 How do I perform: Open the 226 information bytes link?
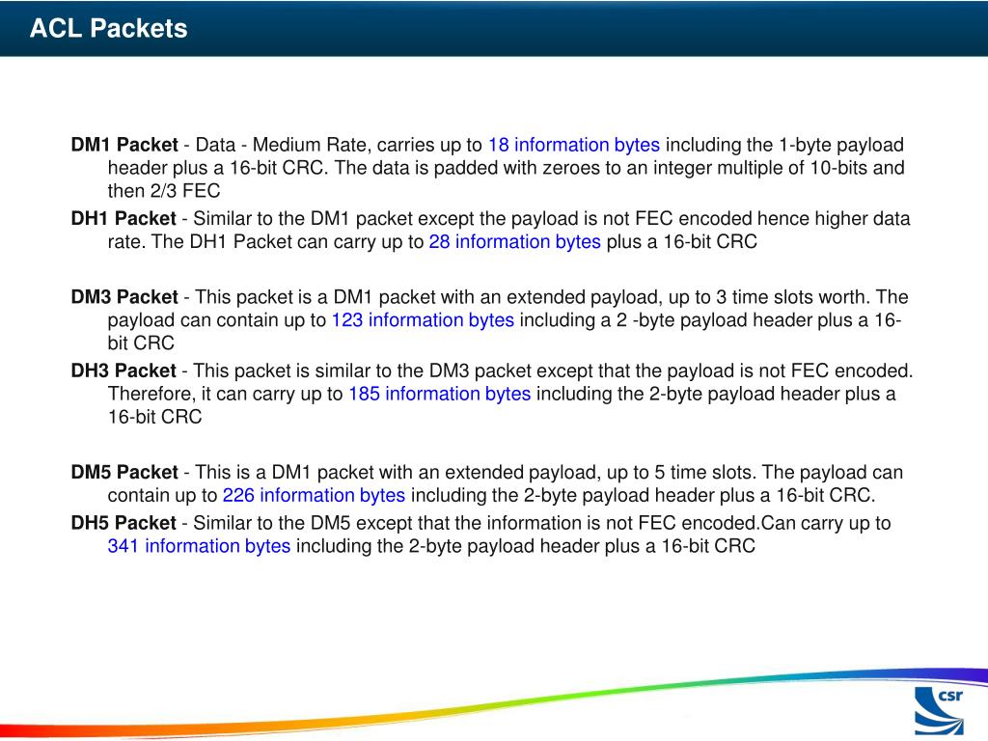coord(314,495)
